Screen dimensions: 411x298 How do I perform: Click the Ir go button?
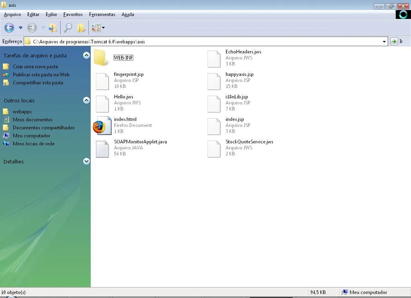coord(397,41)
